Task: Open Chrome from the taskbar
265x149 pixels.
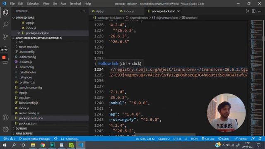Action: [x=43, y=145]
